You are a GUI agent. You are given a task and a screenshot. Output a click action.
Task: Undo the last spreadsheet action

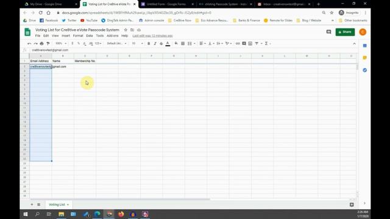coord(29,43)
